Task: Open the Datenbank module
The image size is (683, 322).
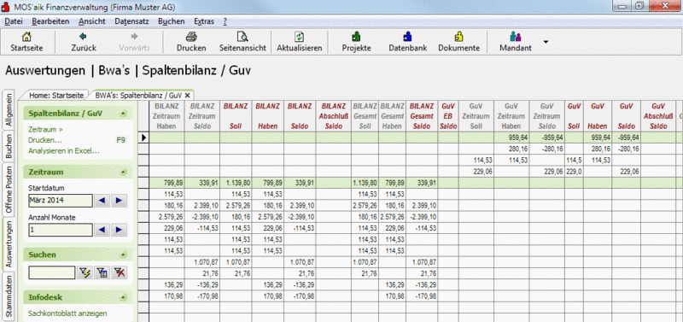Action: click(408, 37)
